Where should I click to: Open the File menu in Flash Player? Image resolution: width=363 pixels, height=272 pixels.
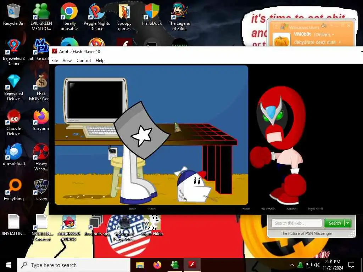pyautogui.click(x=55, y=60)
